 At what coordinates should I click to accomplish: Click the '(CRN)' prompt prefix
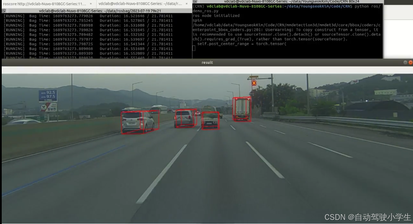[x=198, y=6]
